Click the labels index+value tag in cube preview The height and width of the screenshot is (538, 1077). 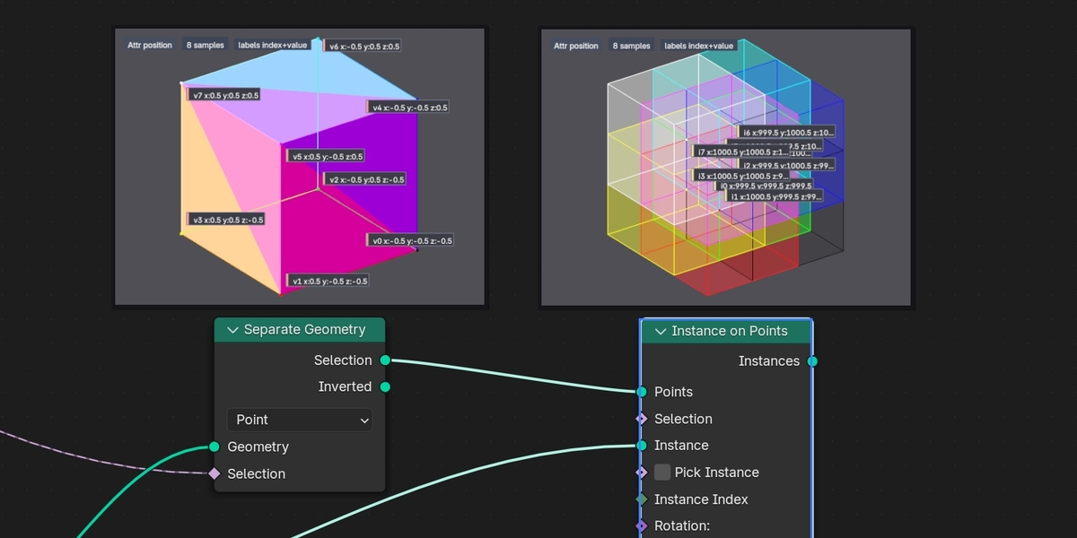click(x=273, y=45)
